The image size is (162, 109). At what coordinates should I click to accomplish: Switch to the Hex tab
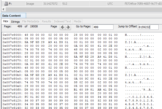point(5,21)
